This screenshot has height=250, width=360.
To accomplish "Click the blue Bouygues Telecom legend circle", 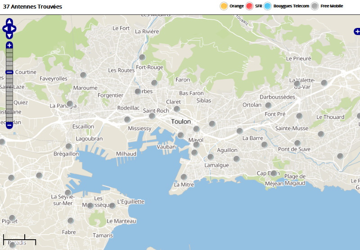I will pyautogui.click(x=268, y=6).
